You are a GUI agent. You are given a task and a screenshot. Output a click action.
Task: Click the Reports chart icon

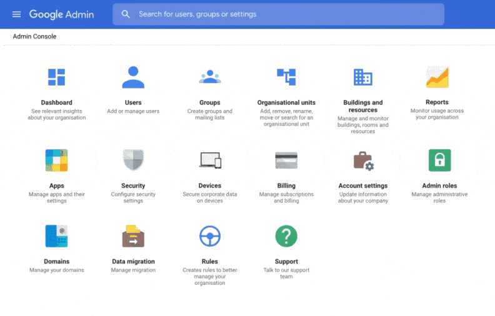[x=437, y=77]
